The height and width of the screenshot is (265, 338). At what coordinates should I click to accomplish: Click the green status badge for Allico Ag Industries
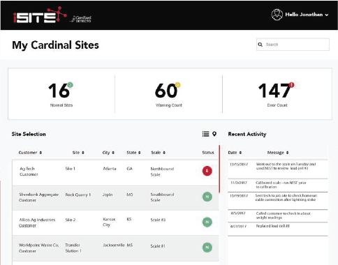pos(207,222)
